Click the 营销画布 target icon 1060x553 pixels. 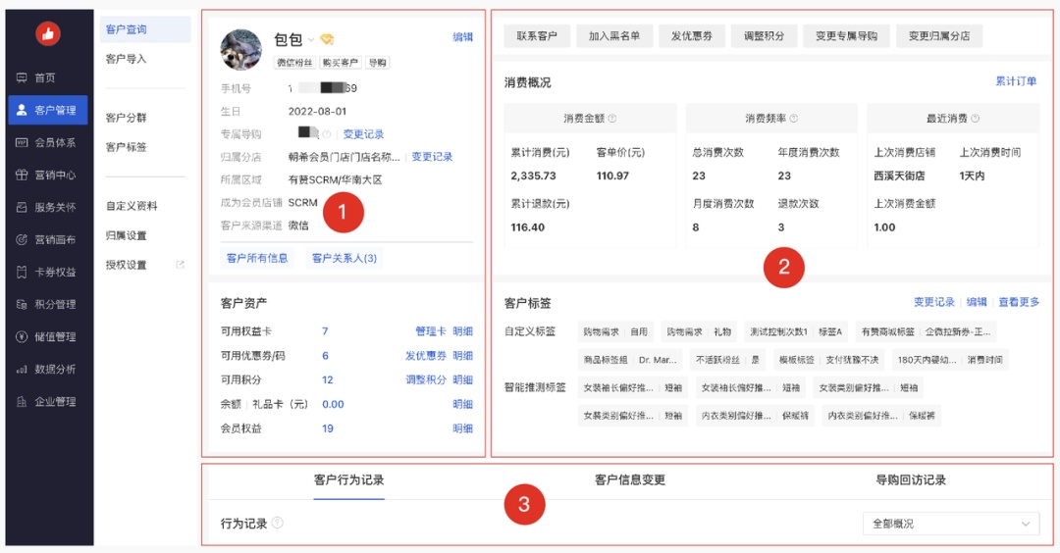22,239
